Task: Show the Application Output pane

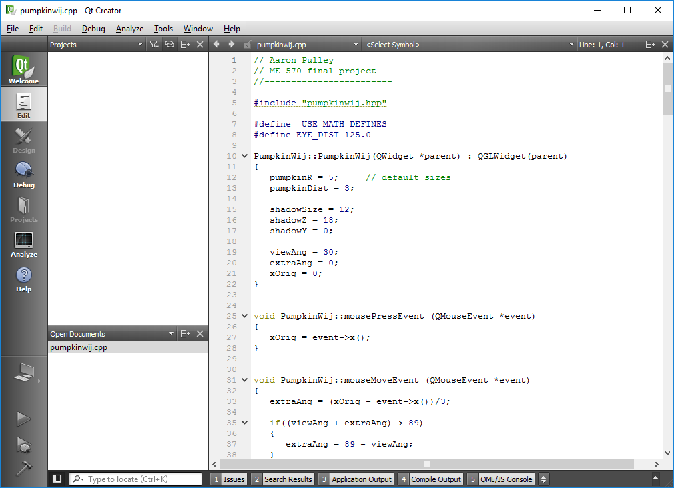Action: click(356, 479)
